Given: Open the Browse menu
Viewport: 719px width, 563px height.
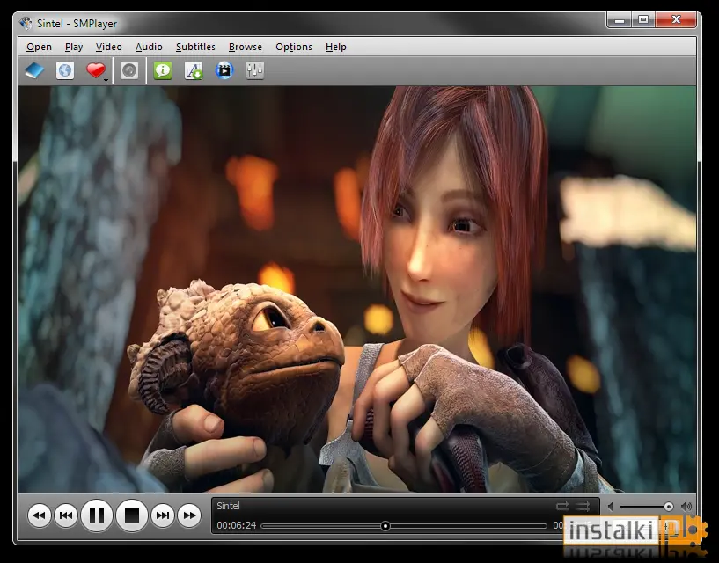Looking at the screenshot, I should 246,47.
